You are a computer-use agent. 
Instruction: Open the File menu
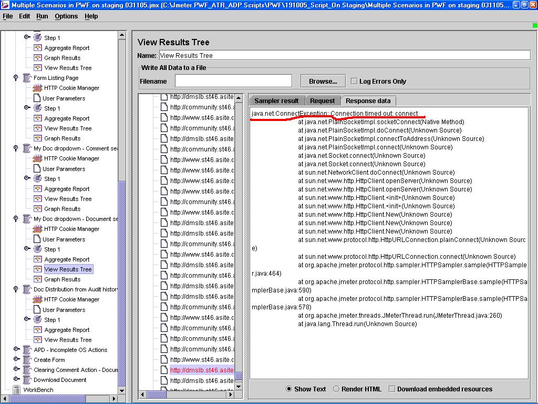pyautogui.click(x=7, y=16)
